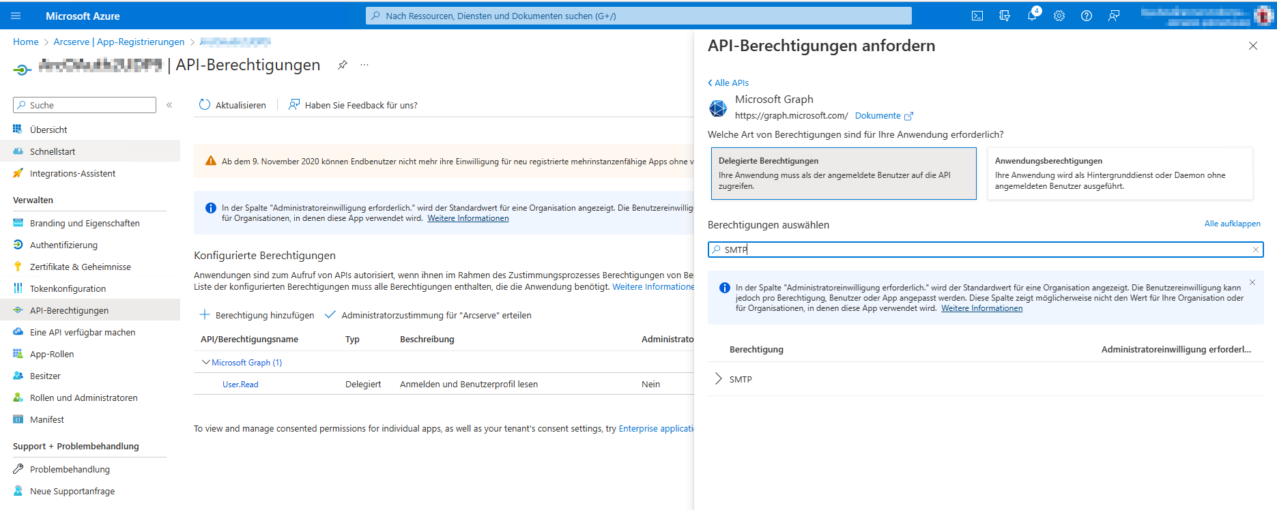The width and height of the screenshot is (1277, 510).
Task: Click the Microsoft Graph (1) link
Action: 246,363
